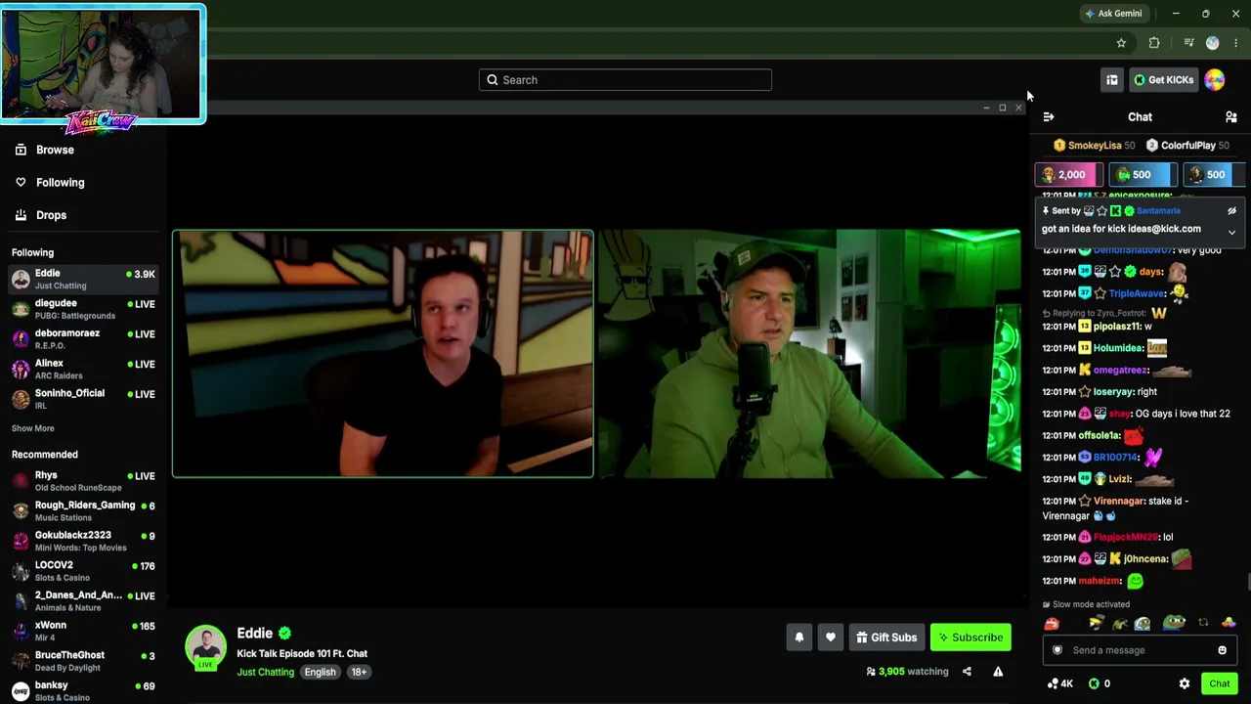The width and height of the screenshot is (1251, 704).
Task: Click the Pepe frog quick emote
Action: click(1174, 623)
